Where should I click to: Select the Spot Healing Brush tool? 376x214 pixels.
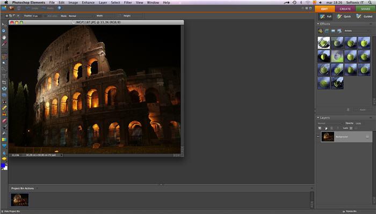(x=4, y=108)
